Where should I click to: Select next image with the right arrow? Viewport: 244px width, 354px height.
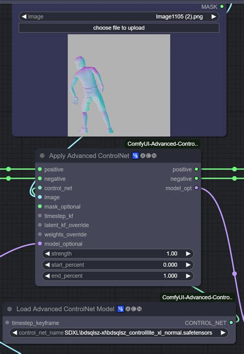pos(214,16)
